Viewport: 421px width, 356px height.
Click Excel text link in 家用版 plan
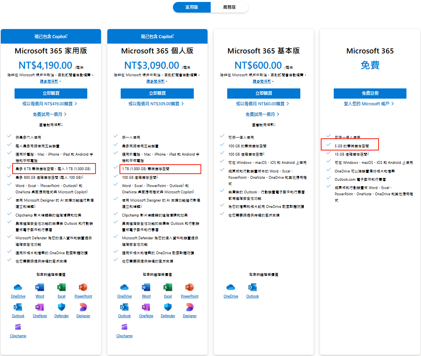pyautogui.click(x=61, y=296)
